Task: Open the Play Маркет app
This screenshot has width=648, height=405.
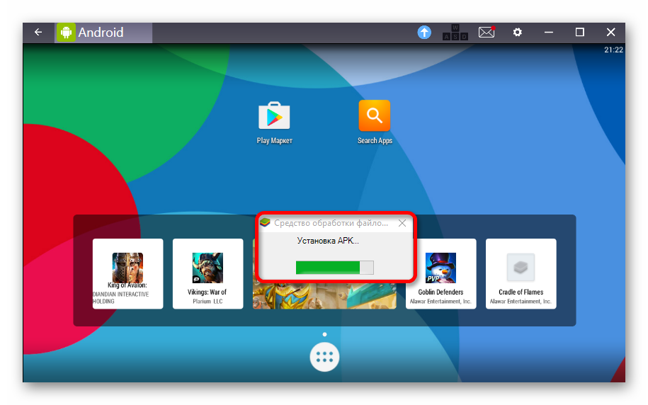Action: 274,122
